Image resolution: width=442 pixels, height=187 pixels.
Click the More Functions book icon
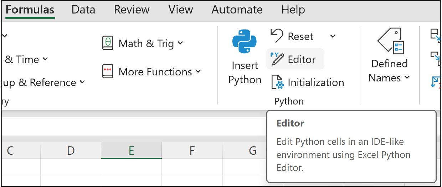click(108, 71)
